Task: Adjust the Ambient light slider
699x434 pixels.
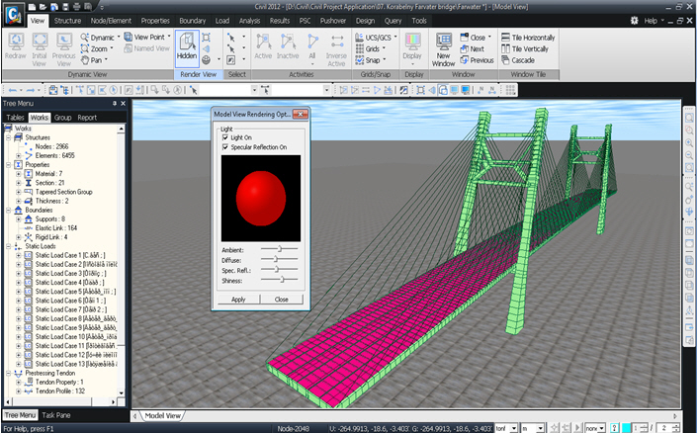Action: [x=280, y=249]
